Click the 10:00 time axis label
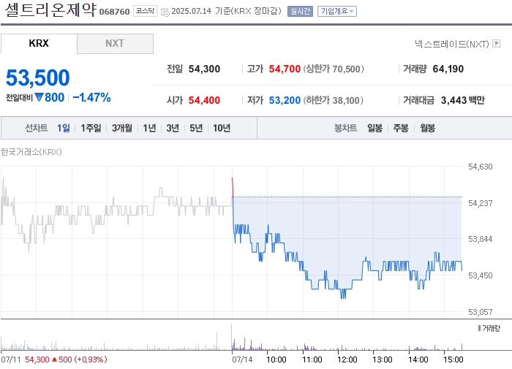 coord(276,360)
